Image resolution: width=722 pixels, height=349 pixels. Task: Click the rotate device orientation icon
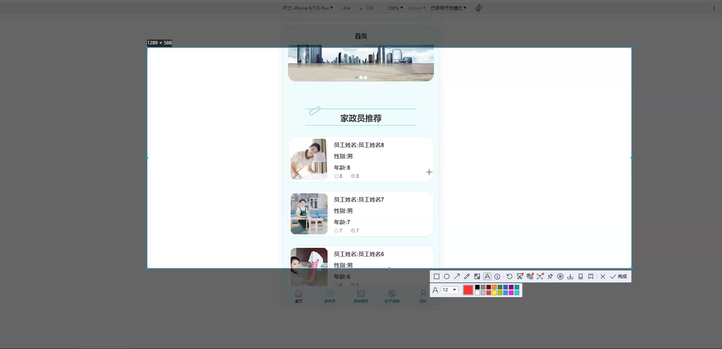tap(479, 8)
